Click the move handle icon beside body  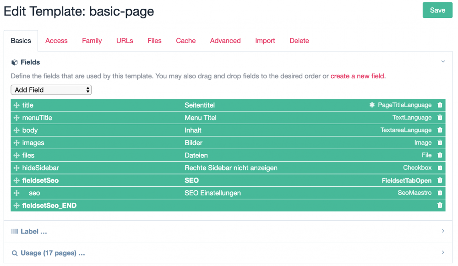17,130
